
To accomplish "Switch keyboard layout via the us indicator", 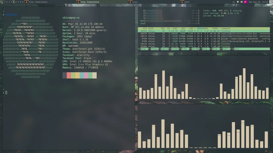I will (234, 2).
